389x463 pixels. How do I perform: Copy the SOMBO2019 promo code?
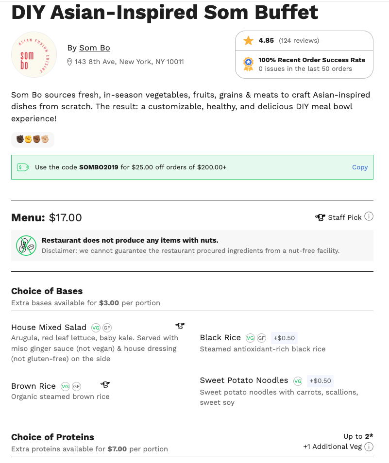tap(360, 167)
